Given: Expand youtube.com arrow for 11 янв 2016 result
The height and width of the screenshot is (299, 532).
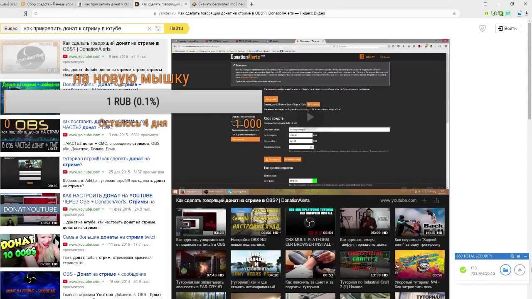Looking at the screenshot, I should point(103,245).
